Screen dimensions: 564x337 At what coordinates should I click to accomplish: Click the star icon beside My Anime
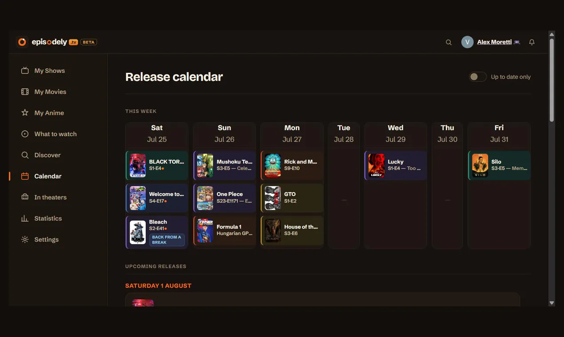pyautogui.click(x=25, y=113)
